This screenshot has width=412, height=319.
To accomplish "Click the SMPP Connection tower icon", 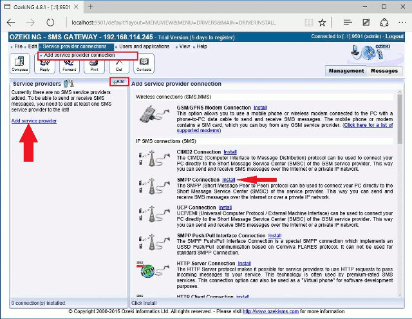I will 154,186.
